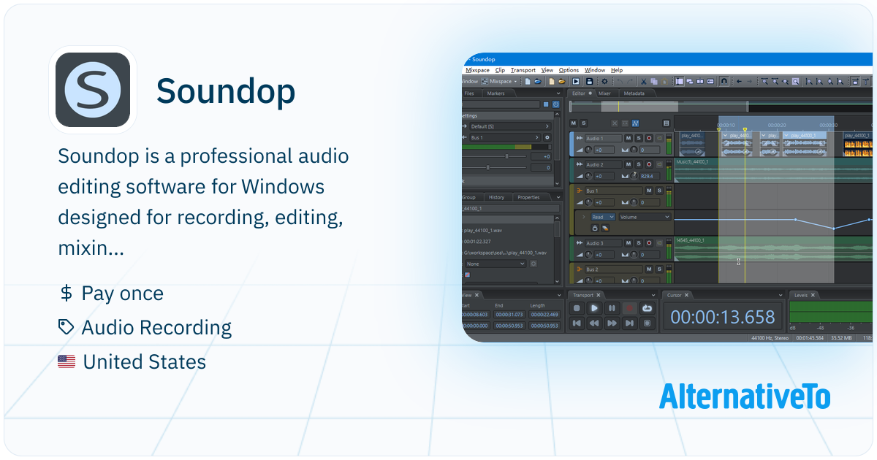The width and height of the screenshot is (877, 460).
Task: Switch to the Metadata tab
Action: point(634,93)
